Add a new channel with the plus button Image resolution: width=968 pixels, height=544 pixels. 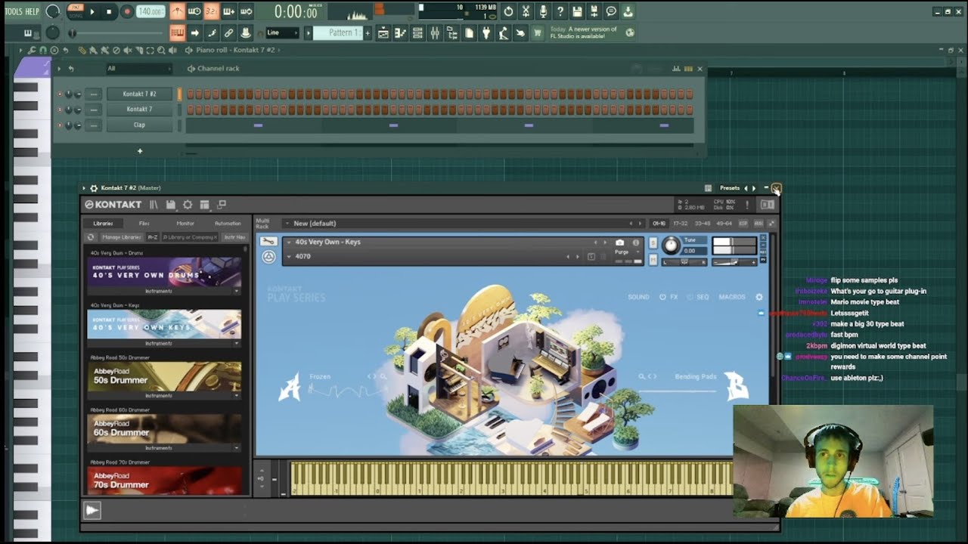pos(140,151)
